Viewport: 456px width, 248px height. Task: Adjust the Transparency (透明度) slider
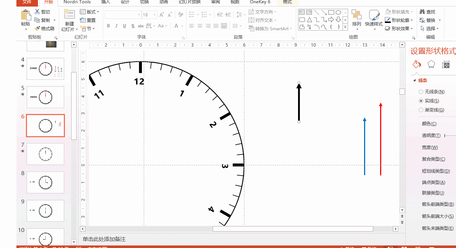click(450, 135)
